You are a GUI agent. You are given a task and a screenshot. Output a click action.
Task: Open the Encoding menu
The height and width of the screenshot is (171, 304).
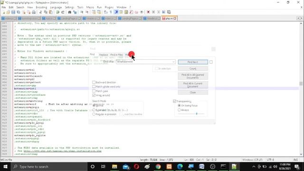[41, 8]
